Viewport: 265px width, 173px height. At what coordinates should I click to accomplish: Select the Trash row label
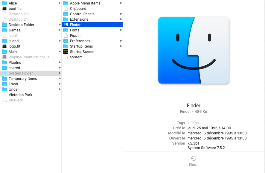click(x=13, y=84)
